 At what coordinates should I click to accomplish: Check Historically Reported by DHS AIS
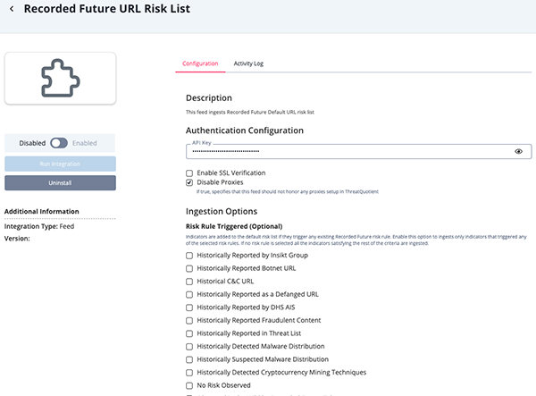(x=189, y=307)
